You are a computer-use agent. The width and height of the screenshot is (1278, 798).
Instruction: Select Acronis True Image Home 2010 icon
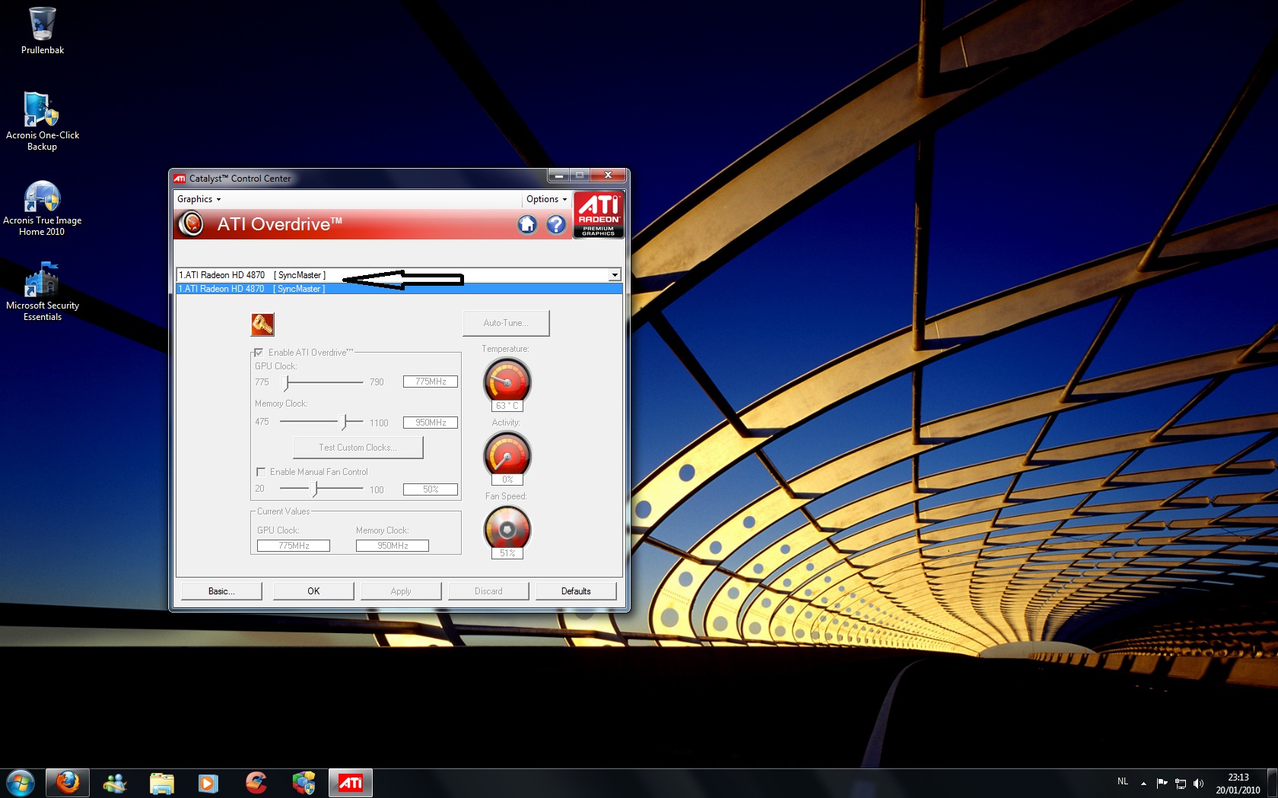42,207
